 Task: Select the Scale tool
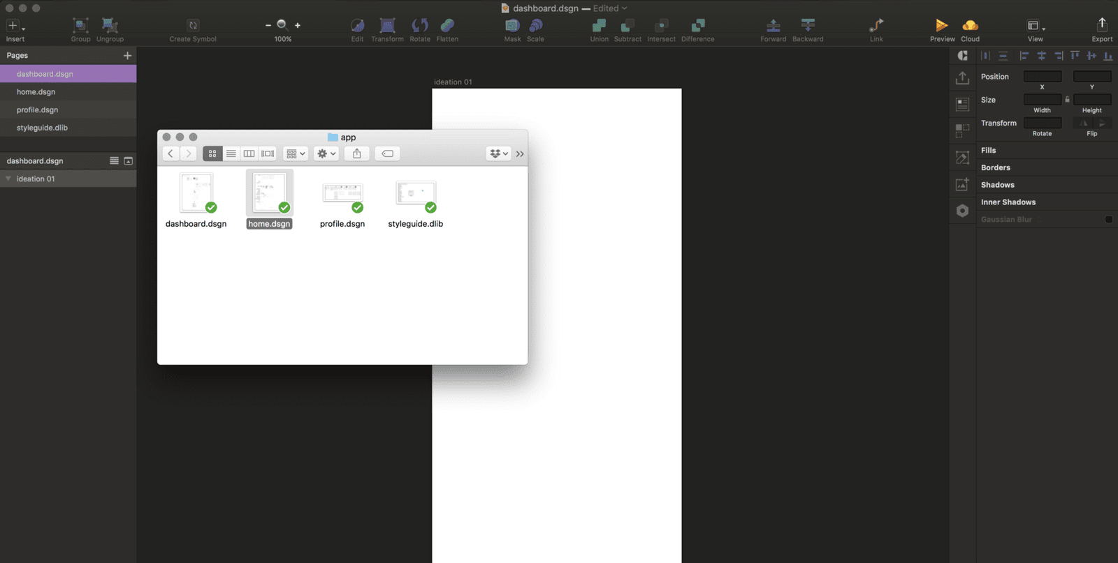pyautogui.click(x=535, y=26)
